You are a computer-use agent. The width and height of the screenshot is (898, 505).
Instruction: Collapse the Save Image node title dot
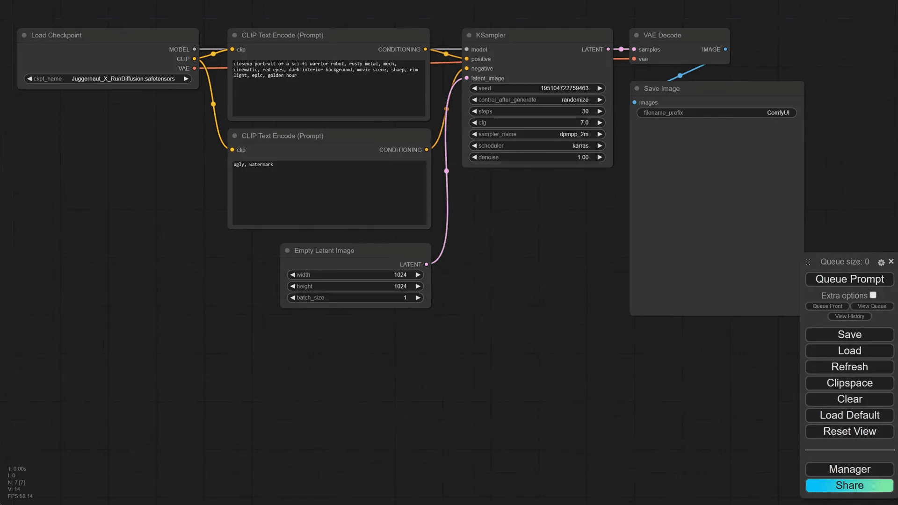pos(636,88)
